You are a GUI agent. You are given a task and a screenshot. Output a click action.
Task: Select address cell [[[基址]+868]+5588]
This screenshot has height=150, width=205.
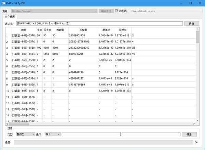[24, 60]
